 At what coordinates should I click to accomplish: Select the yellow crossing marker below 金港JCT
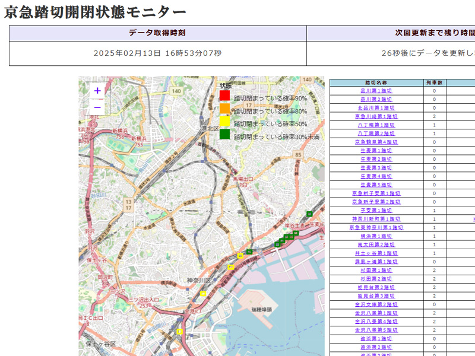pyautogui.click(x=180, y=332)
